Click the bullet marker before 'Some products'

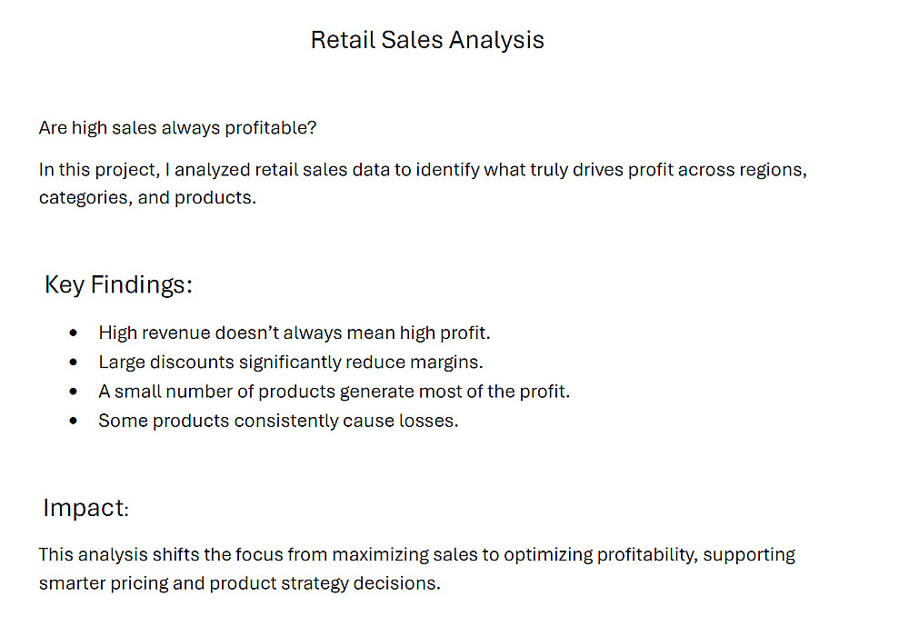pos(74,422)
